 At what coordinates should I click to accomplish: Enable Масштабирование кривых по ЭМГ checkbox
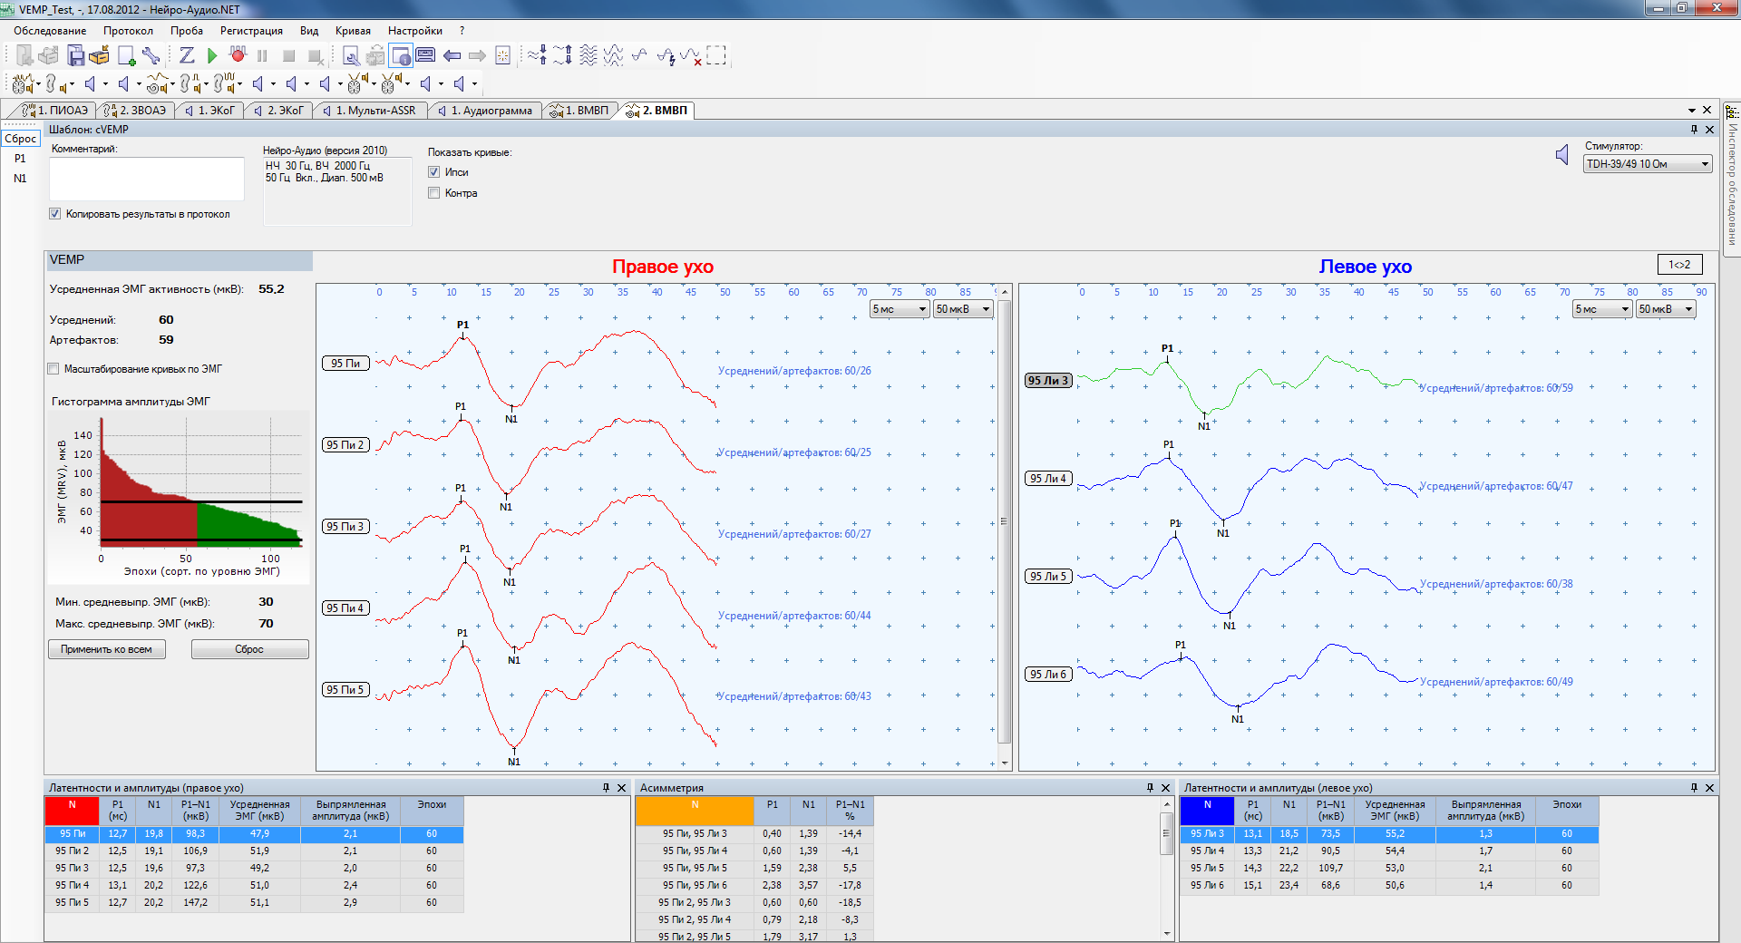[53, 369]
